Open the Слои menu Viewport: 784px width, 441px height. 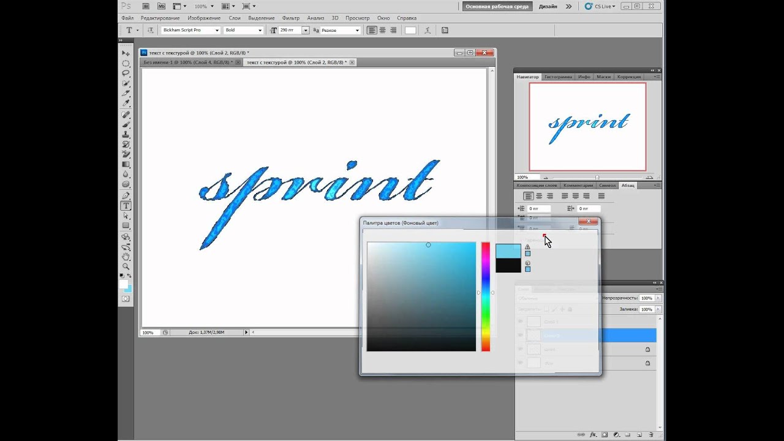tap(235, 18)
